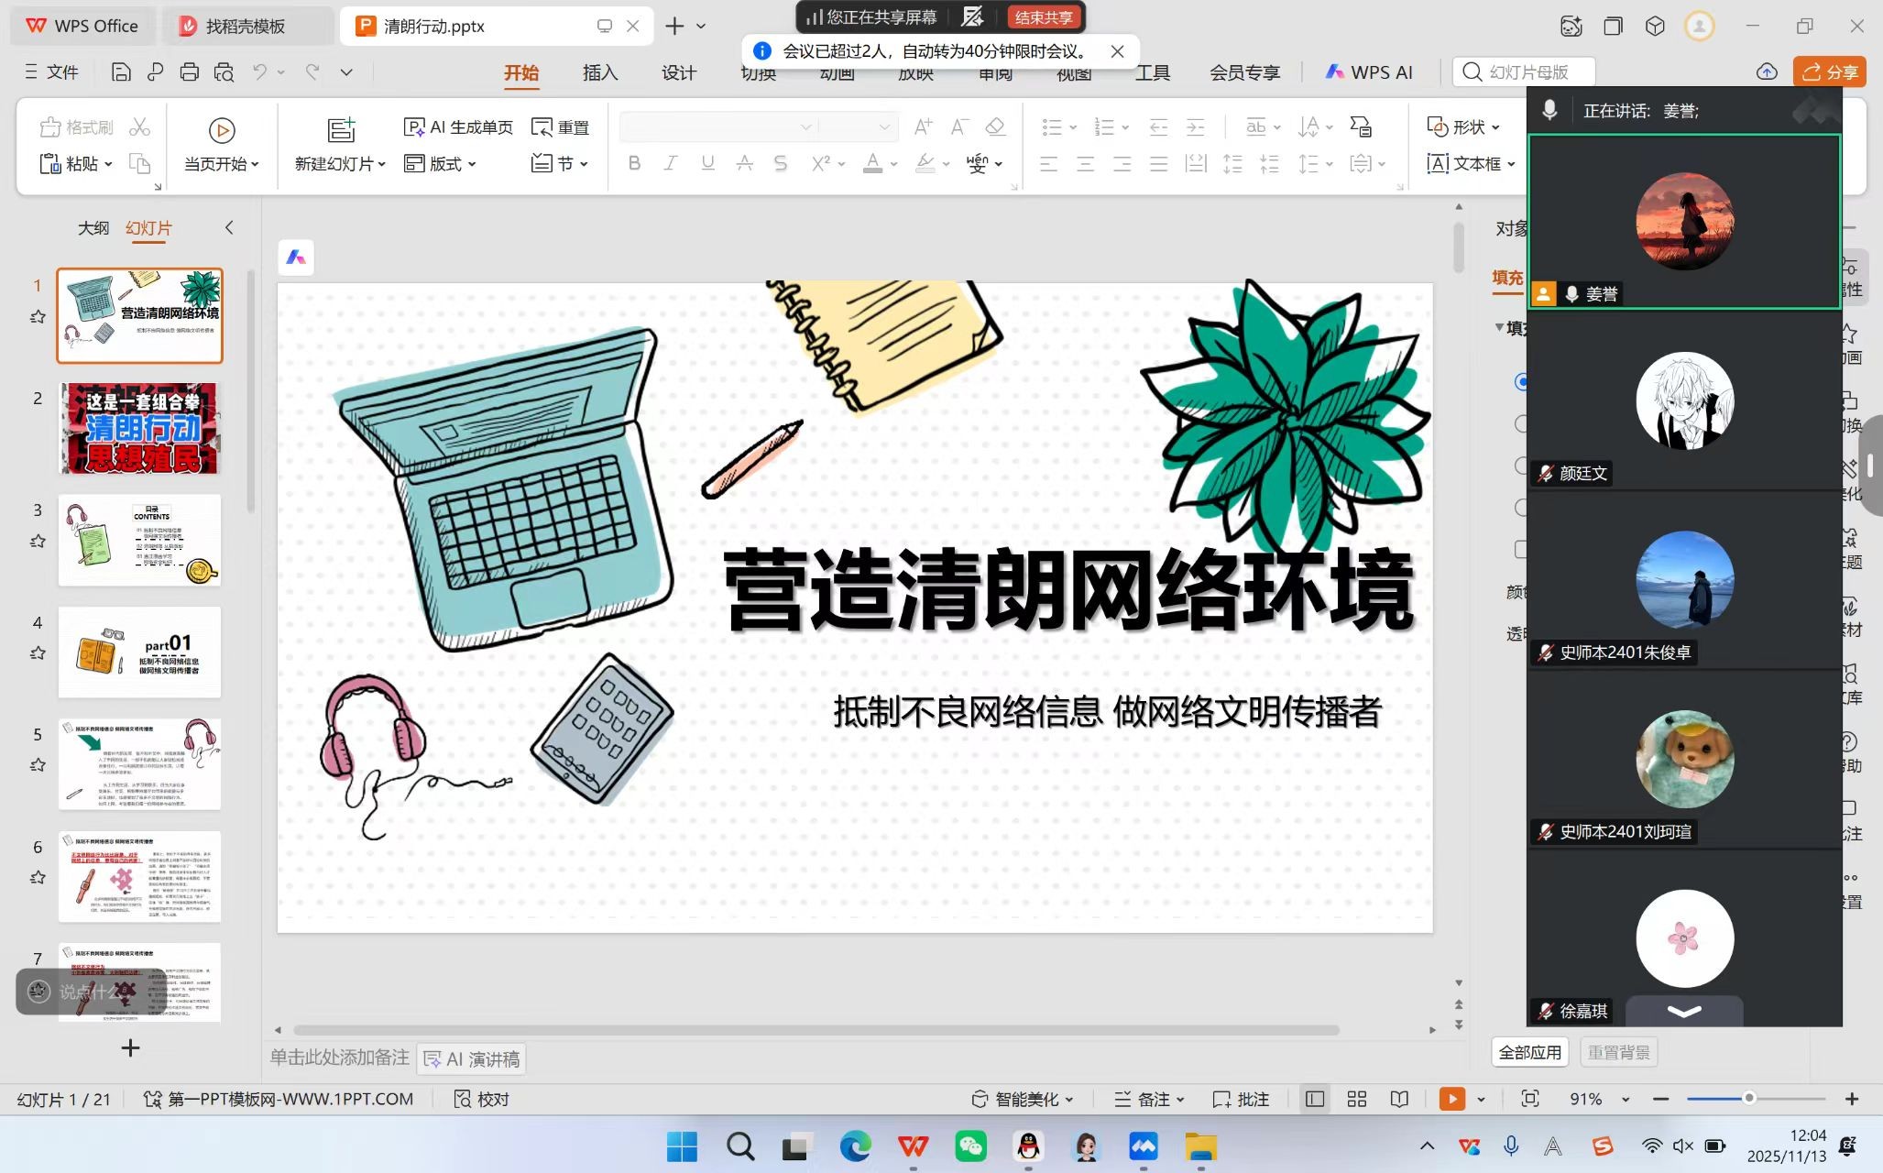
Task: Click the cloud upload icon near 分享
Action: (1767, 71)
